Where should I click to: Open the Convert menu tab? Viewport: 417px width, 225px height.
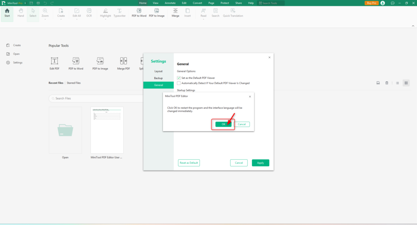coord(198,3)
